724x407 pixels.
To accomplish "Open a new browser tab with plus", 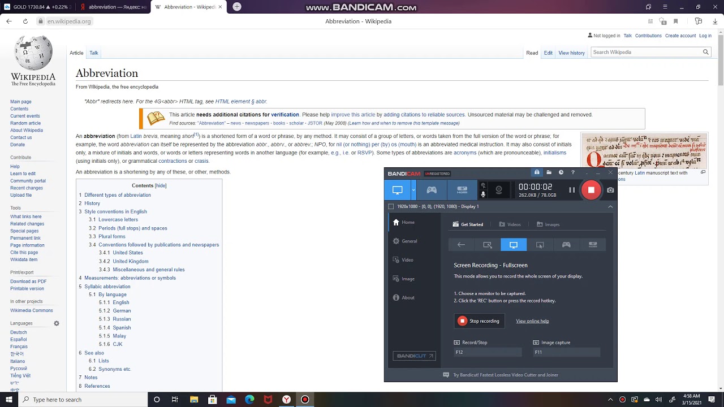I will point(237,7).
